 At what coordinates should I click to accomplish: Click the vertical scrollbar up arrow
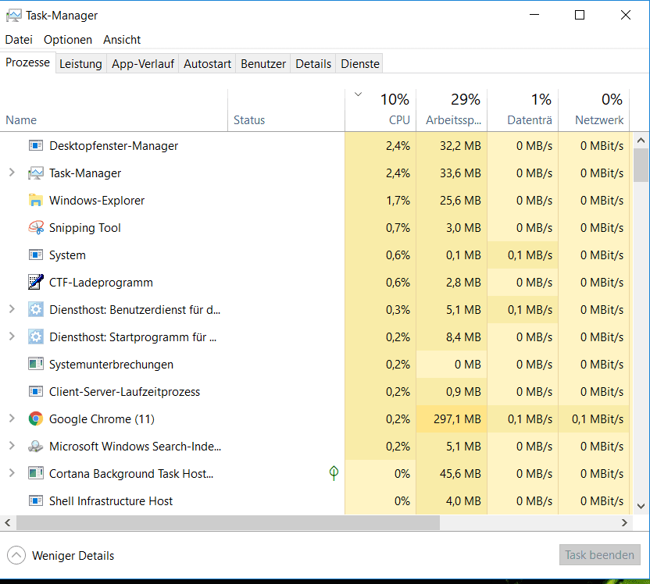641,141
